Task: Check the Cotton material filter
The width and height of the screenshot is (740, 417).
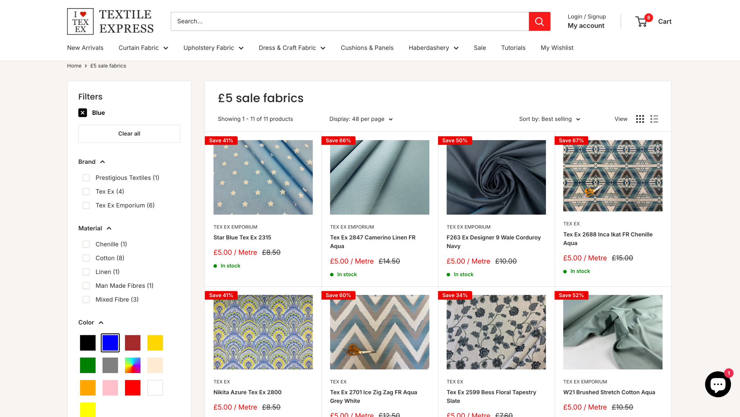Action: coord(86,258)
